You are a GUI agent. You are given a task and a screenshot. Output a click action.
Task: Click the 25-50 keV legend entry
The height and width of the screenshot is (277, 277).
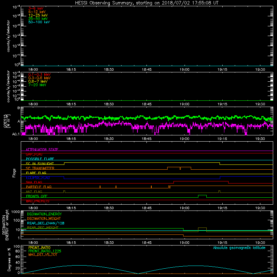(38, 19)
